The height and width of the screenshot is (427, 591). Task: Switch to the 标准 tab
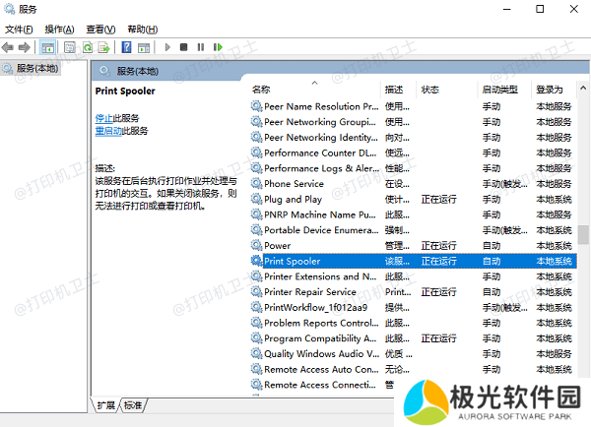(x=133, y=405)
